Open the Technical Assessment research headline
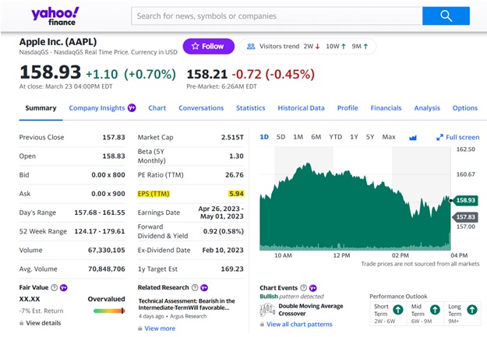Viewport: 487px width, 337px height. pyautogui.click(x=186, y=304)
